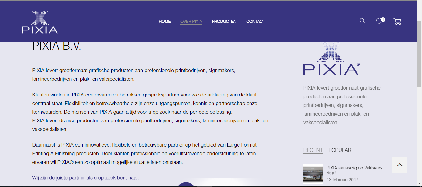The height and width of the screenshot is (187, 422).
Task: Click the Vakbeurs Sign post thumbnail
Action: (x=313, y=174)
